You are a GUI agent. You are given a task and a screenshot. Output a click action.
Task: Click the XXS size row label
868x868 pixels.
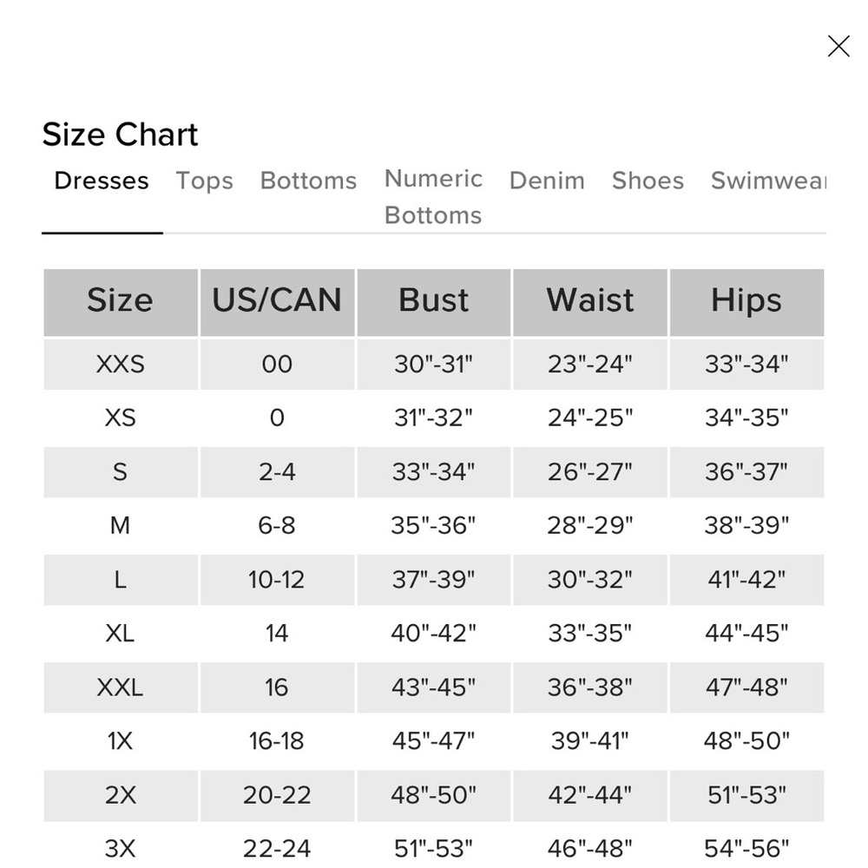(x=120, y=364)
